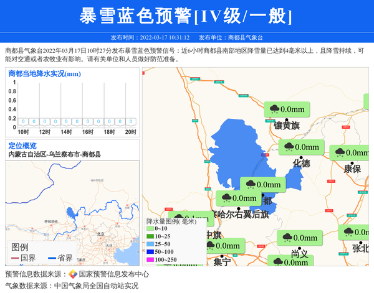Click the 北京 label on overview map
The height and width of the screenshot is (293, 374).
coord(100,234)
